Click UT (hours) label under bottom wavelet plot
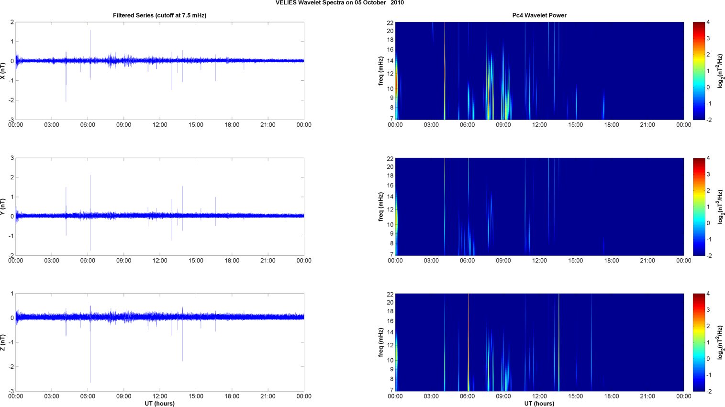 tap(539, 403)
